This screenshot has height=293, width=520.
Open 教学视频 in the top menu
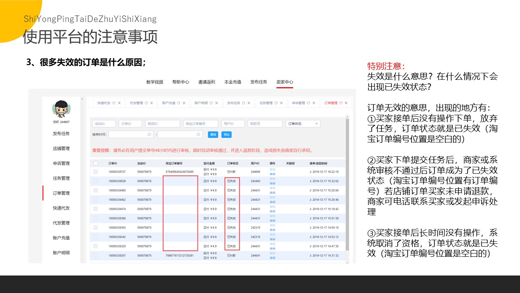click(155, 82)
